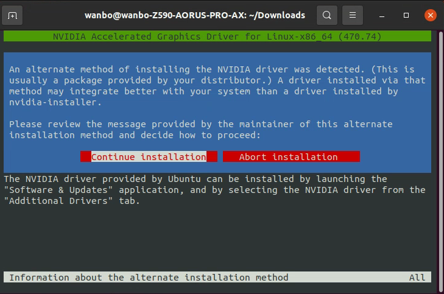Image resolution: width=444 pixels, height=294 pixels.
Task: Maximize the terminal window
Action: pos(406,15)
